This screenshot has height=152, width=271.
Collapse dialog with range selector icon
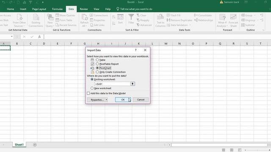(x=133, y=84)
